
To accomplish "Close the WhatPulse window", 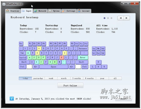I will click(x=135, y=4).
